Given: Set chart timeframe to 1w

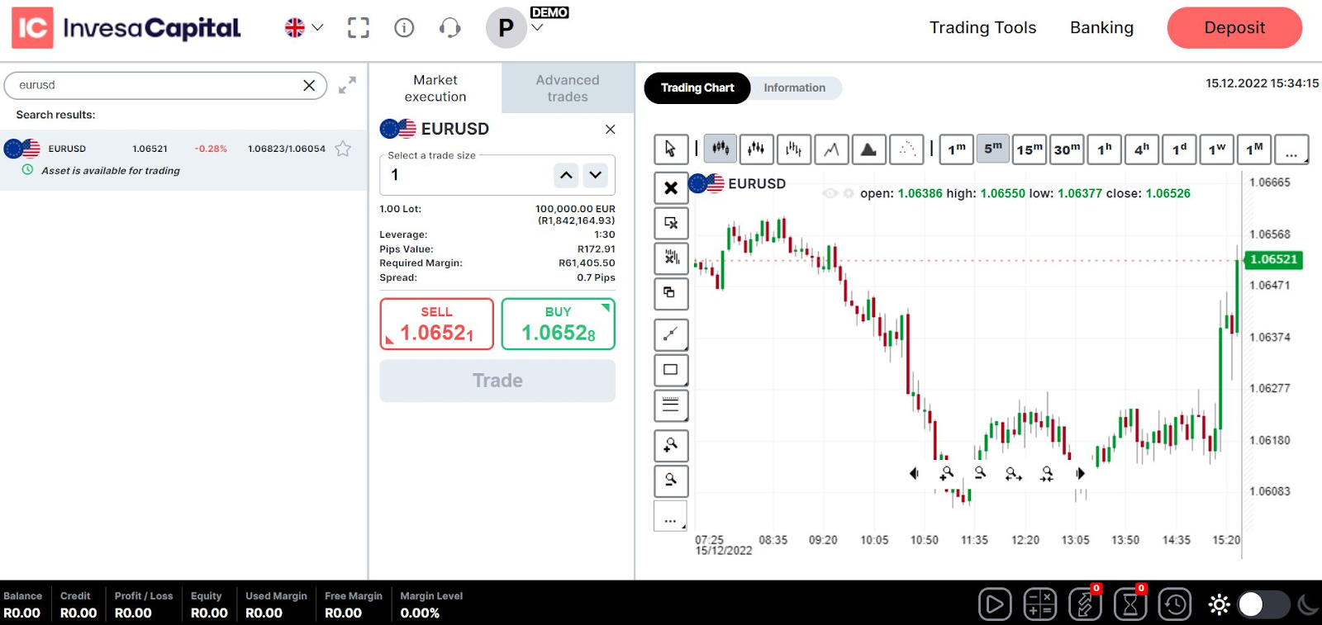Looking at the screenshot, I should coord(1216,149).
